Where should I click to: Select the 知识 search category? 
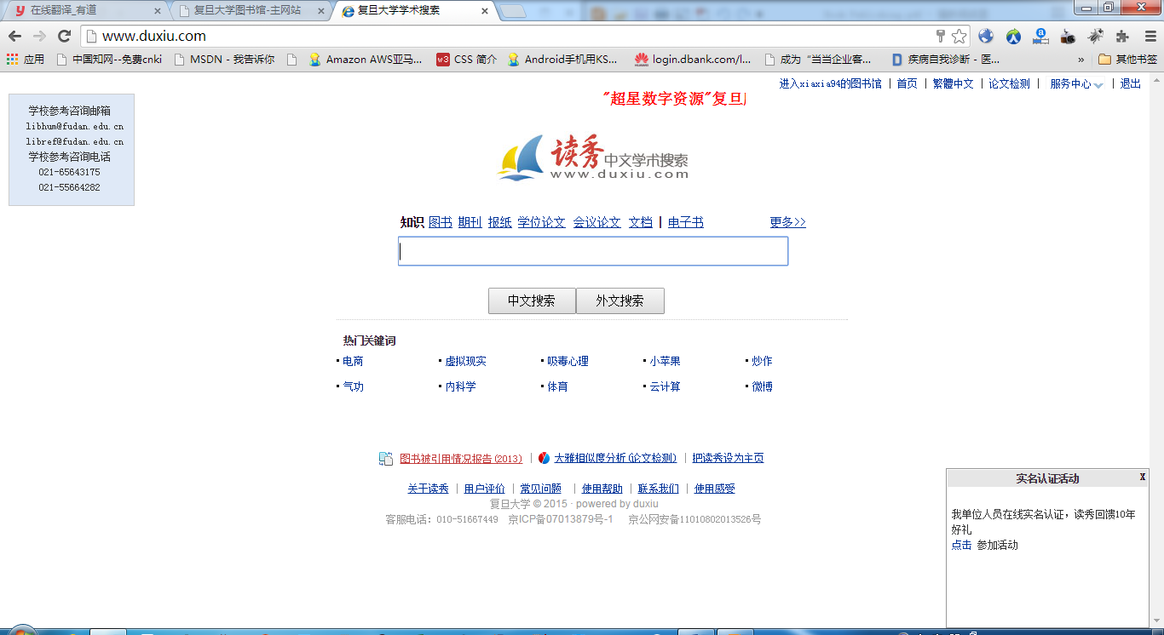click(x=412, y=222)
